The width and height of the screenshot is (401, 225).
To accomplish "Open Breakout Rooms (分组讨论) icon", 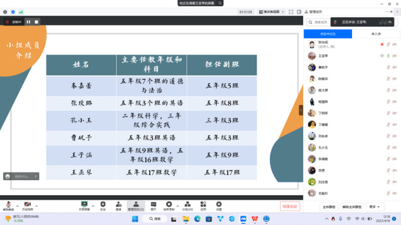I will click(x=188, y=206).
